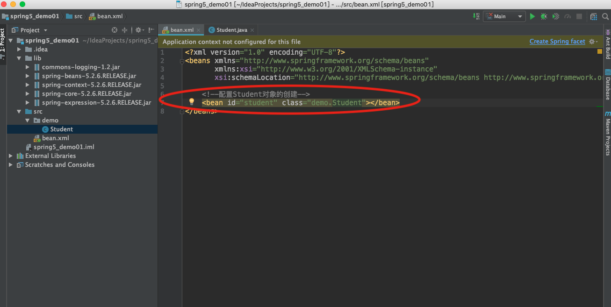Click the Stop process icon
611x307 pixels.
coord(579,16)
